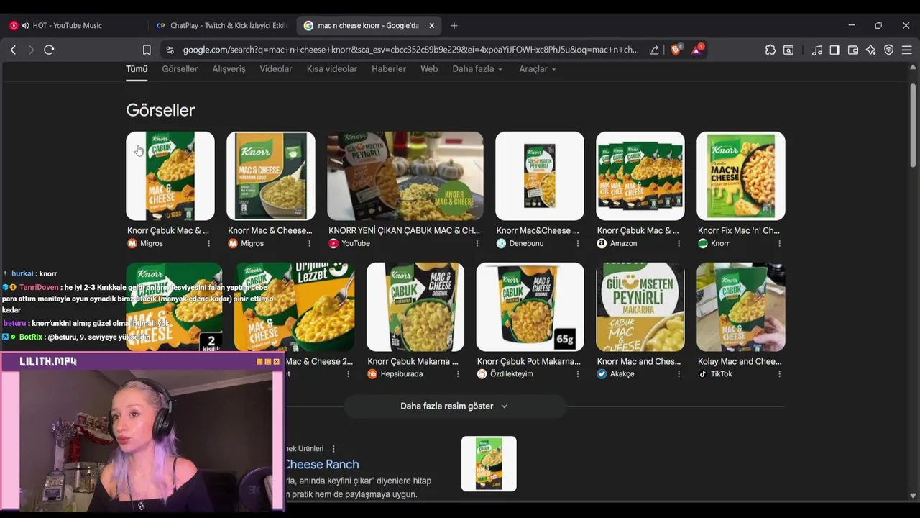Image resolution: width=920 pixels, height=518 pixels.
Task: Click the address bar URL field
Action: pos(410,50)
